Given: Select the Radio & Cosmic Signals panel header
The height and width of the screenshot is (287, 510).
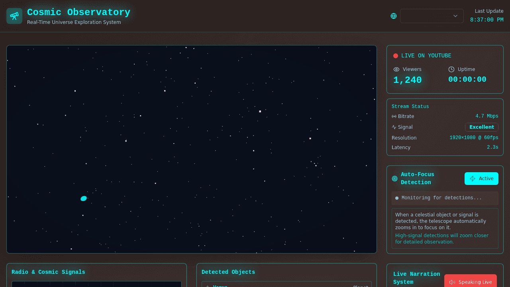Looking at the screenshot, I should point(48,272).
